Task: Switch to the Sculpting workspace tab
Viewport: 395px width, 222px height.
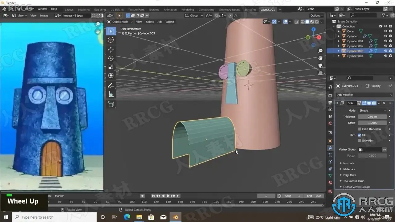Action: click(100, 10)
